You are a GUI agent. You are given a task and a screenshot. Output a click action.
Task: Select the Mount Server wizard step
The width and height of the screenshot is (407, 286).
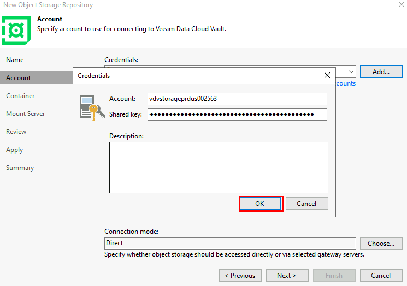[26, 114]
